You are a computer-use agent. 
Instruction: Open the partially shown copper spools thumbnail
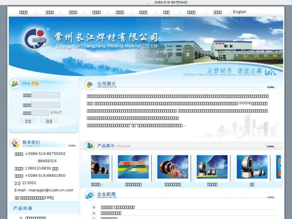pyautogui.click(x=100, y=167)
